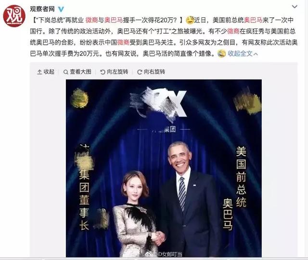Screen dimensions: 308x260
Task: Click the horizontal scrollbar at window bottom
Action: [x=154, y=259]
